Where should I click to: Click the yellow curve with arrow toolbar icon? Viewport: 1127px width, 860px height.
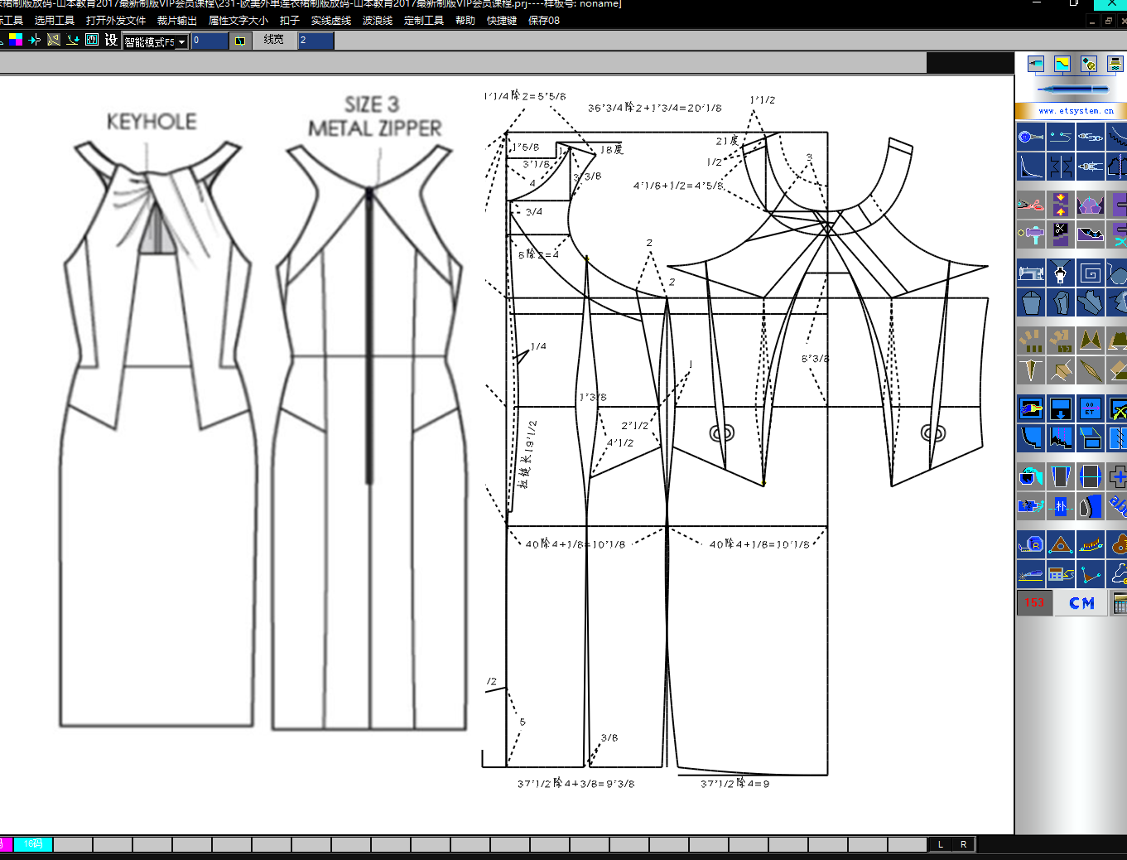73,39
